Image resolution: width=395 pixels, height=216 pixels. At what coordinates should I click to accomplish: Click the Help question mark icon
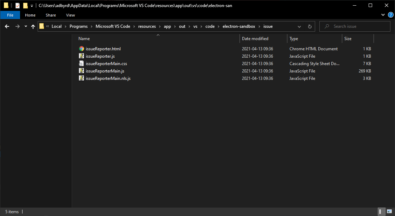click(x=390, y=15)
